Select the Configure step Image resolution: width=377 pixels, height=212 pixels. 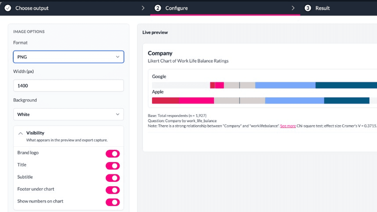click(x=176, y=8)
